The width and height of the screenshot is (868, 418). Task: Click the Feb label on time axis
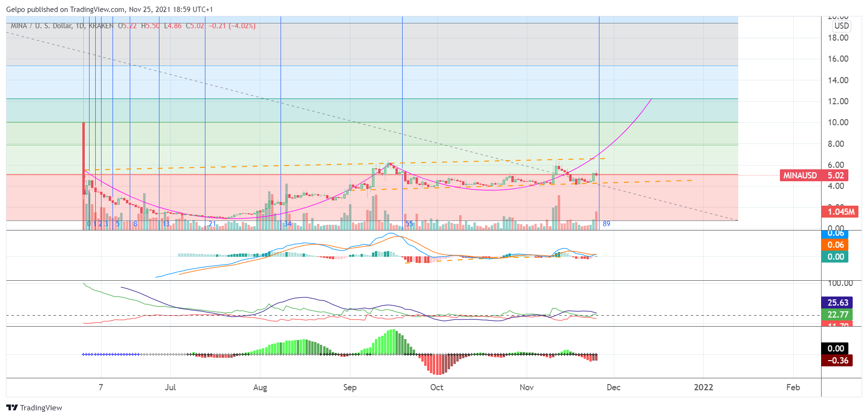[x=793, y=387]
